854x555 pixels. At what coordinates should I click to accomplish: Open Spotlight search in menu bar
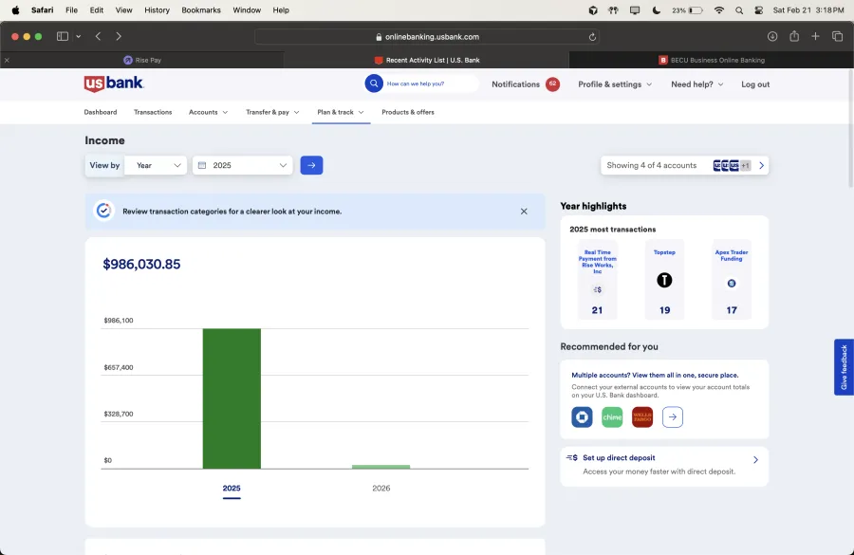coord(739,10)
